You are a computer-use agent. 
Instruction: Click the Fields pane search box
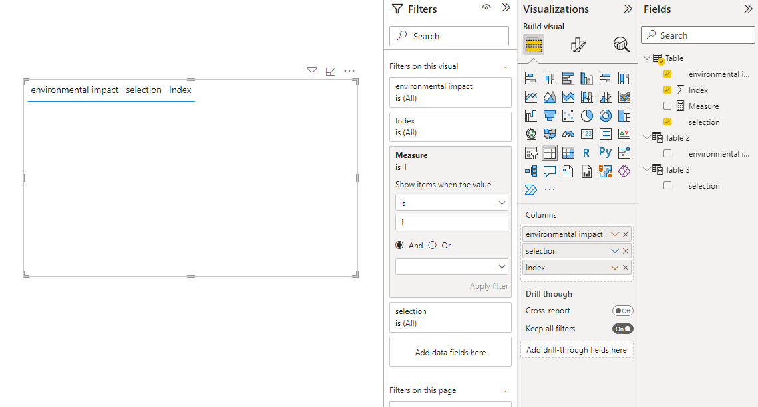pyautogui.click(x=698, y=35)
